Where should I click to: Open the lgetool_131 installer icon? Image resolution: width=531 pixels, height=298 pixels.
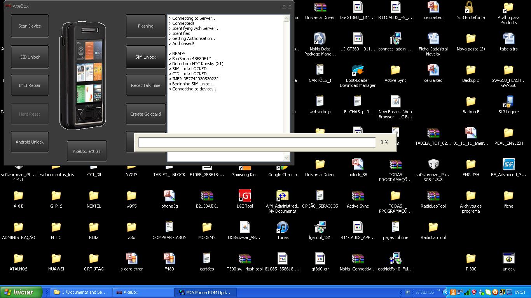coord(320,230)
